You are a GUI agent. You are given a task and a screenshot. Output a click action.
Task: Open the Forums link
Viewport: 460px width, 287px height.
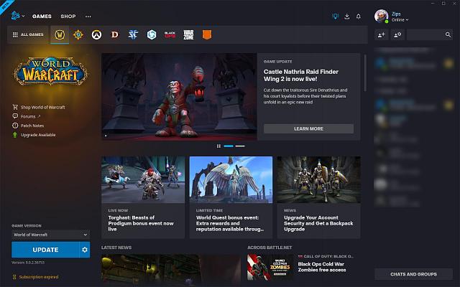[x=27, y=116]
